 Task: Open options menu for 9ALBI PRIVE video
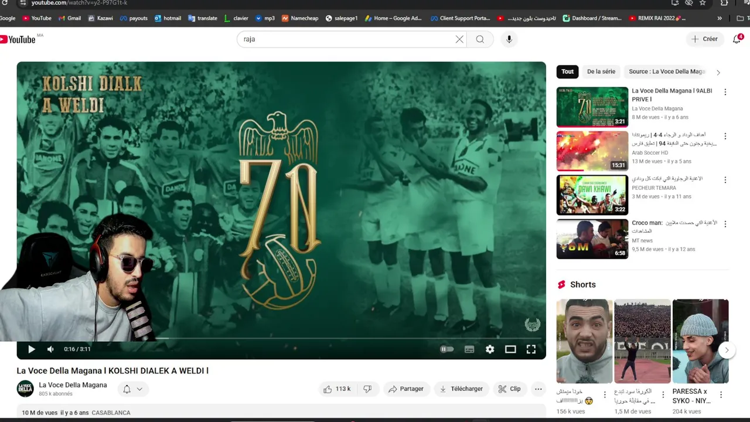725,92
